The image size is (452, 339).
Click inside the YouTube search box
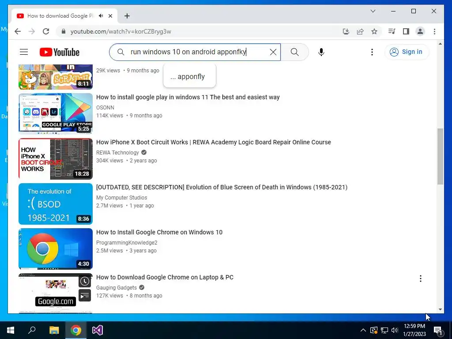pyautogui.click(x=195, y=52)
